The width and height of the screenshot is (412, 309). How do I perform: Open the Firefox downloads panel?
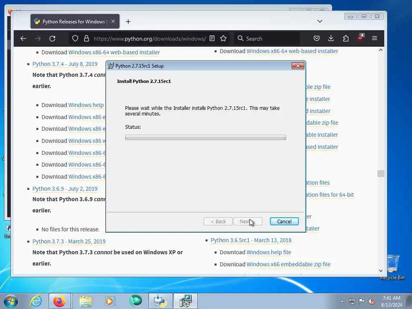click(331, 39)
